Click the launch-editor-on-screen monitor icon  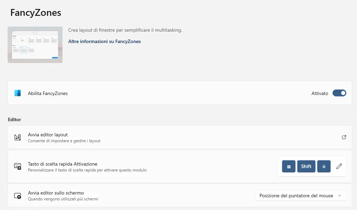[x=18, y=196]
